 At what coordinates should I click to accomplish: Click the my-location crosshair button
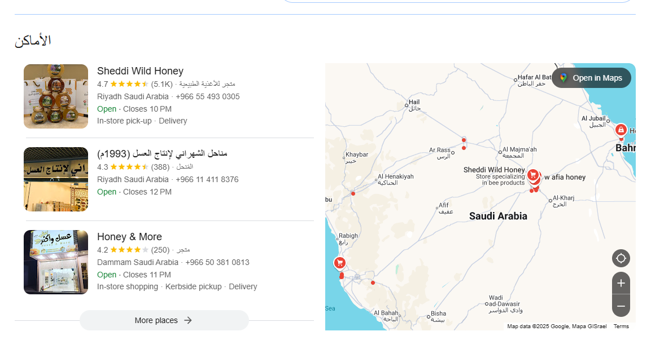(621, 259)
